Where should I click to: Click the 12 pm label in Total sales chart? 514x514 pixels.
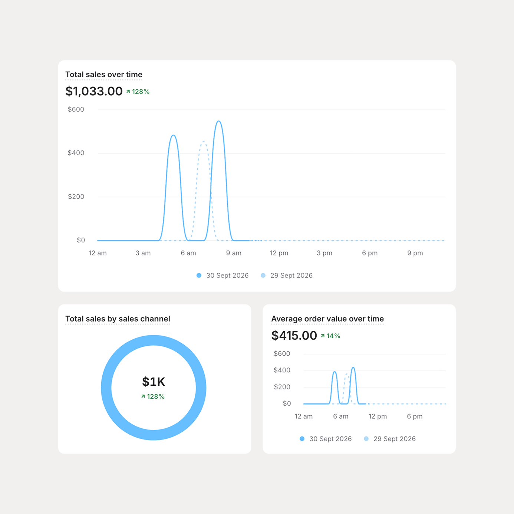[279, 253]
